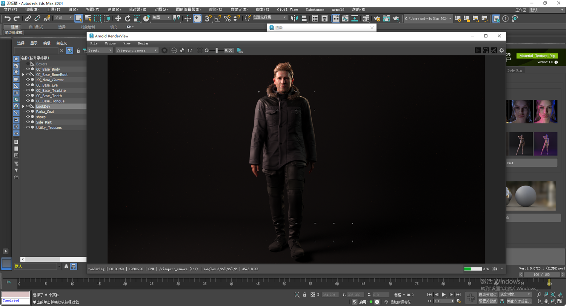566x306 pixels.
Task: Play the animation
Action: tap(444, 295)
